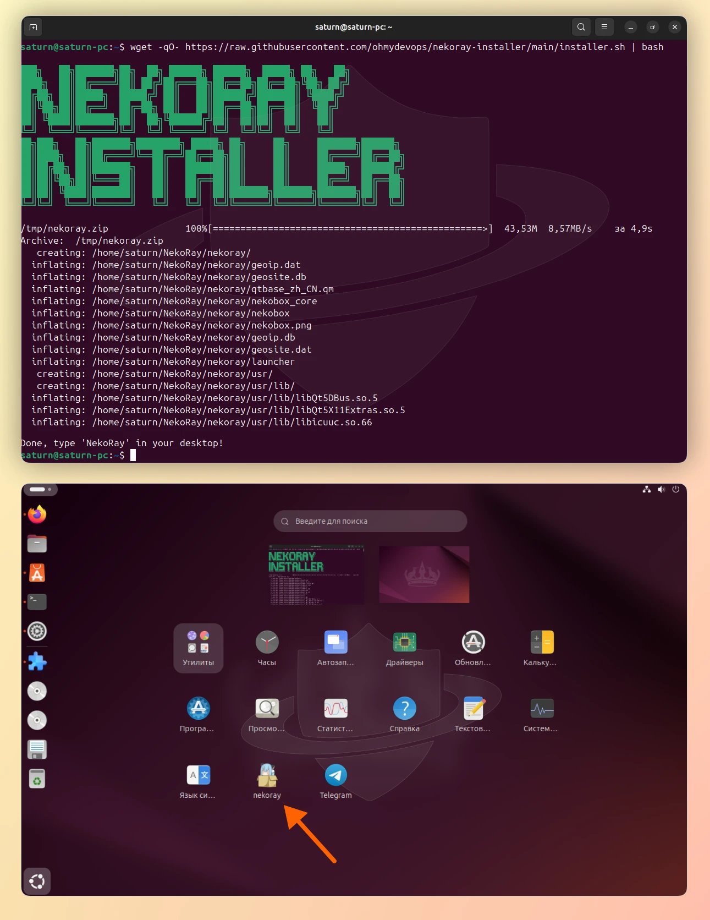
Task: Launch the nekoray app icon
Action: tap(267, 776)
